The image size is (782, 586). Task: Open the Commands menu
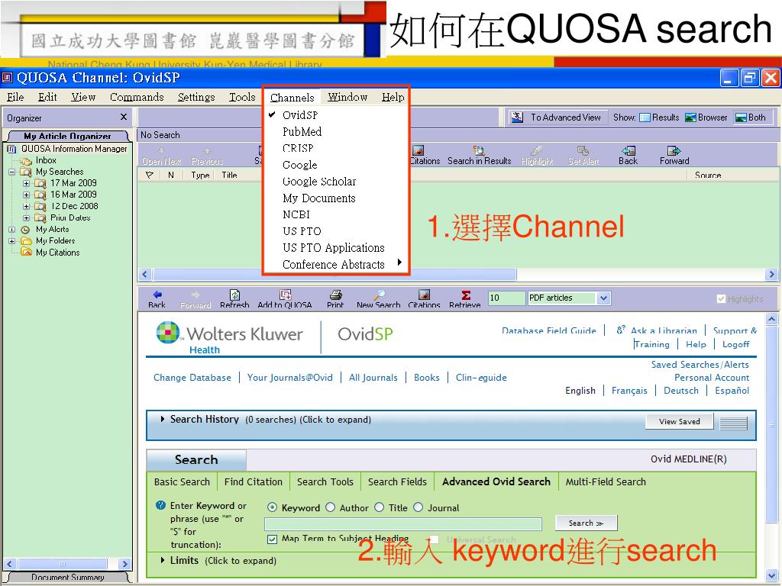(137, 97)
